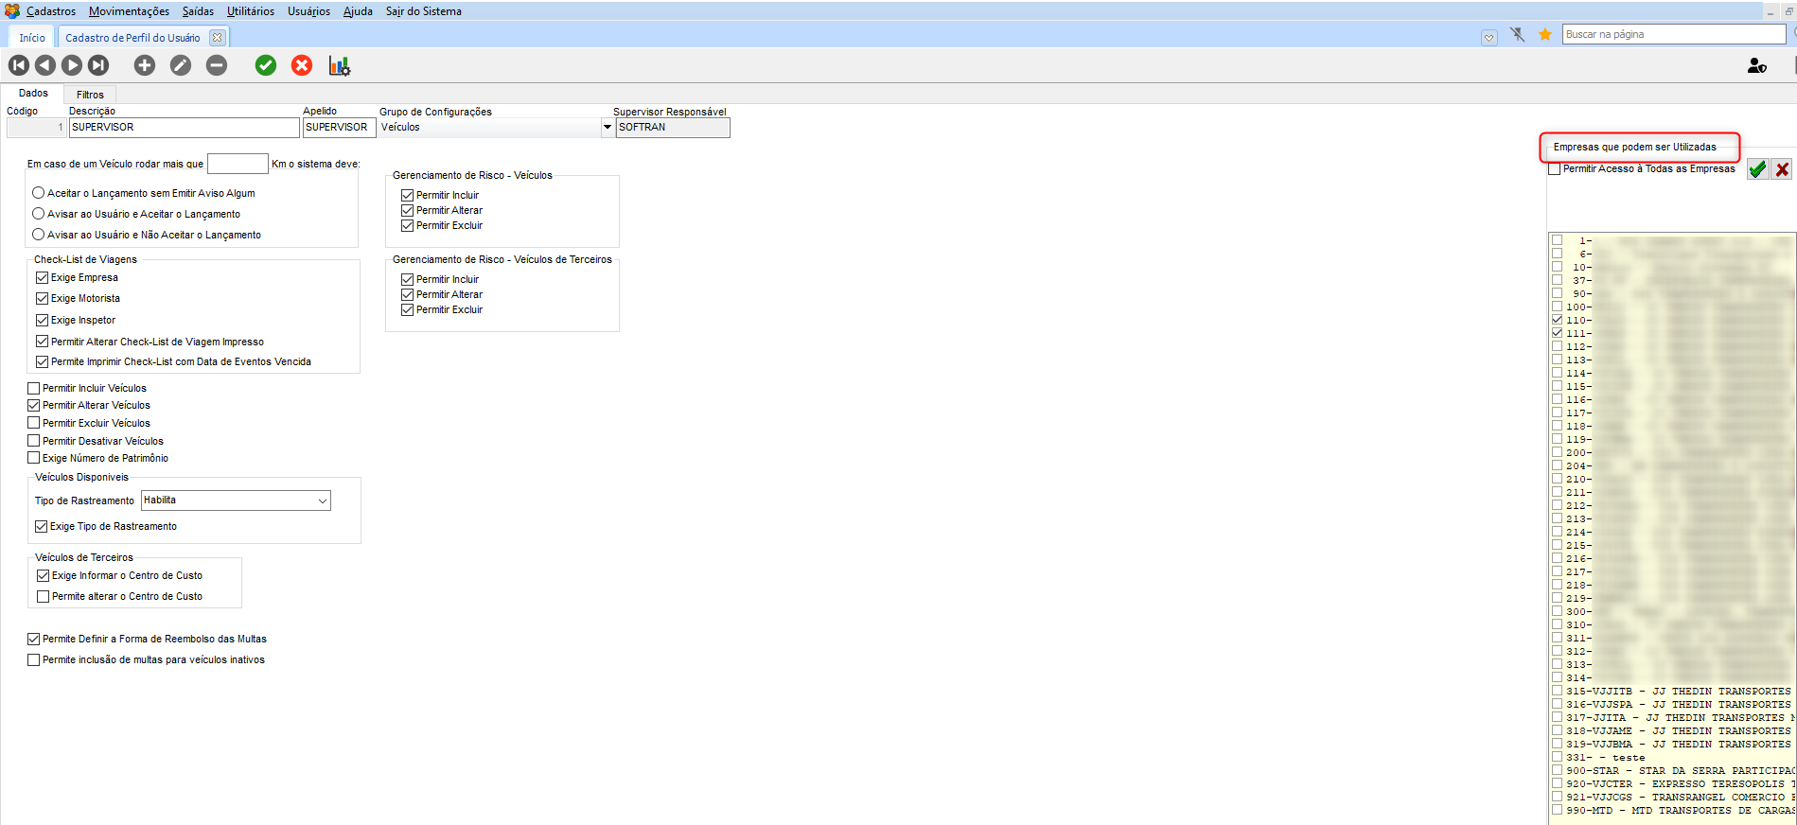Delete record minus icon
Image resolution: width=1797 pixels, height=825 pixels.
[217, 65]
